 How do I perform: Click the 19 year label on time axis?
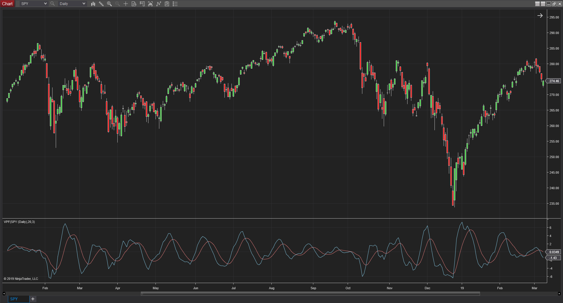tap(462, 288)
